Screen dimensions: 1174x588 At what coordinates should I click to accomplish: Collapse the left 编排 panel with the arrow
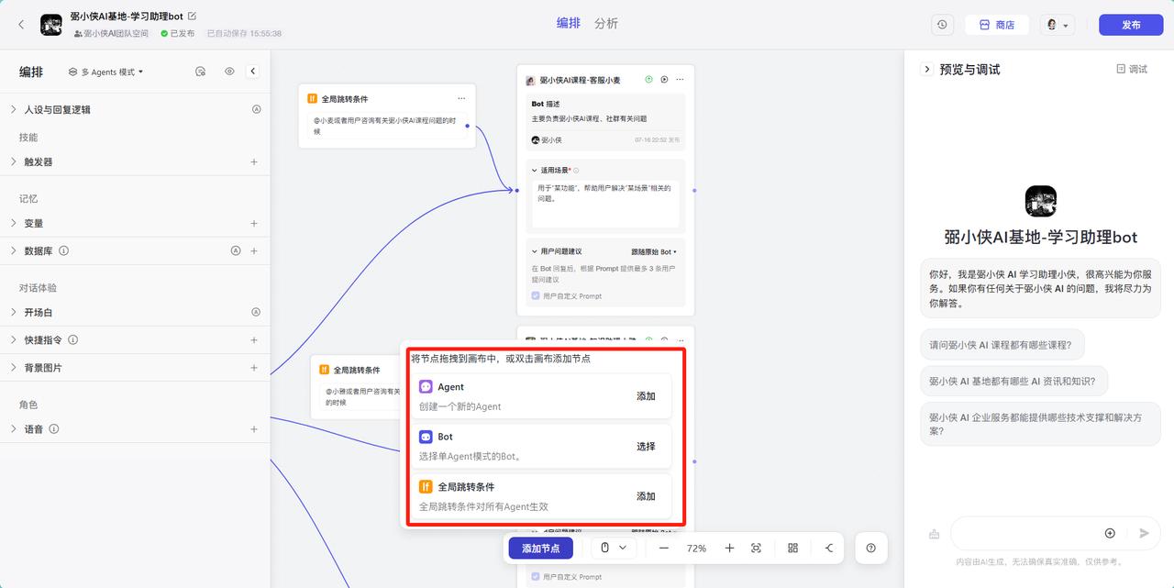(253, 72)
